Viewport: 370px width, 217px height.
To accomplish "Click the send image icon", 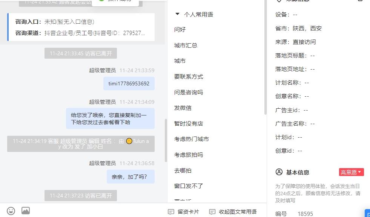I will 26,211.
